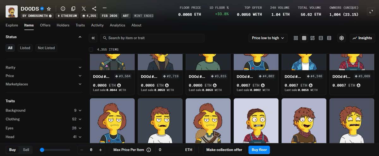Viewport: 379px width, 156px height.
Task: Click the Max Price Per Item ETH field
Action: [x=175, y=150]
